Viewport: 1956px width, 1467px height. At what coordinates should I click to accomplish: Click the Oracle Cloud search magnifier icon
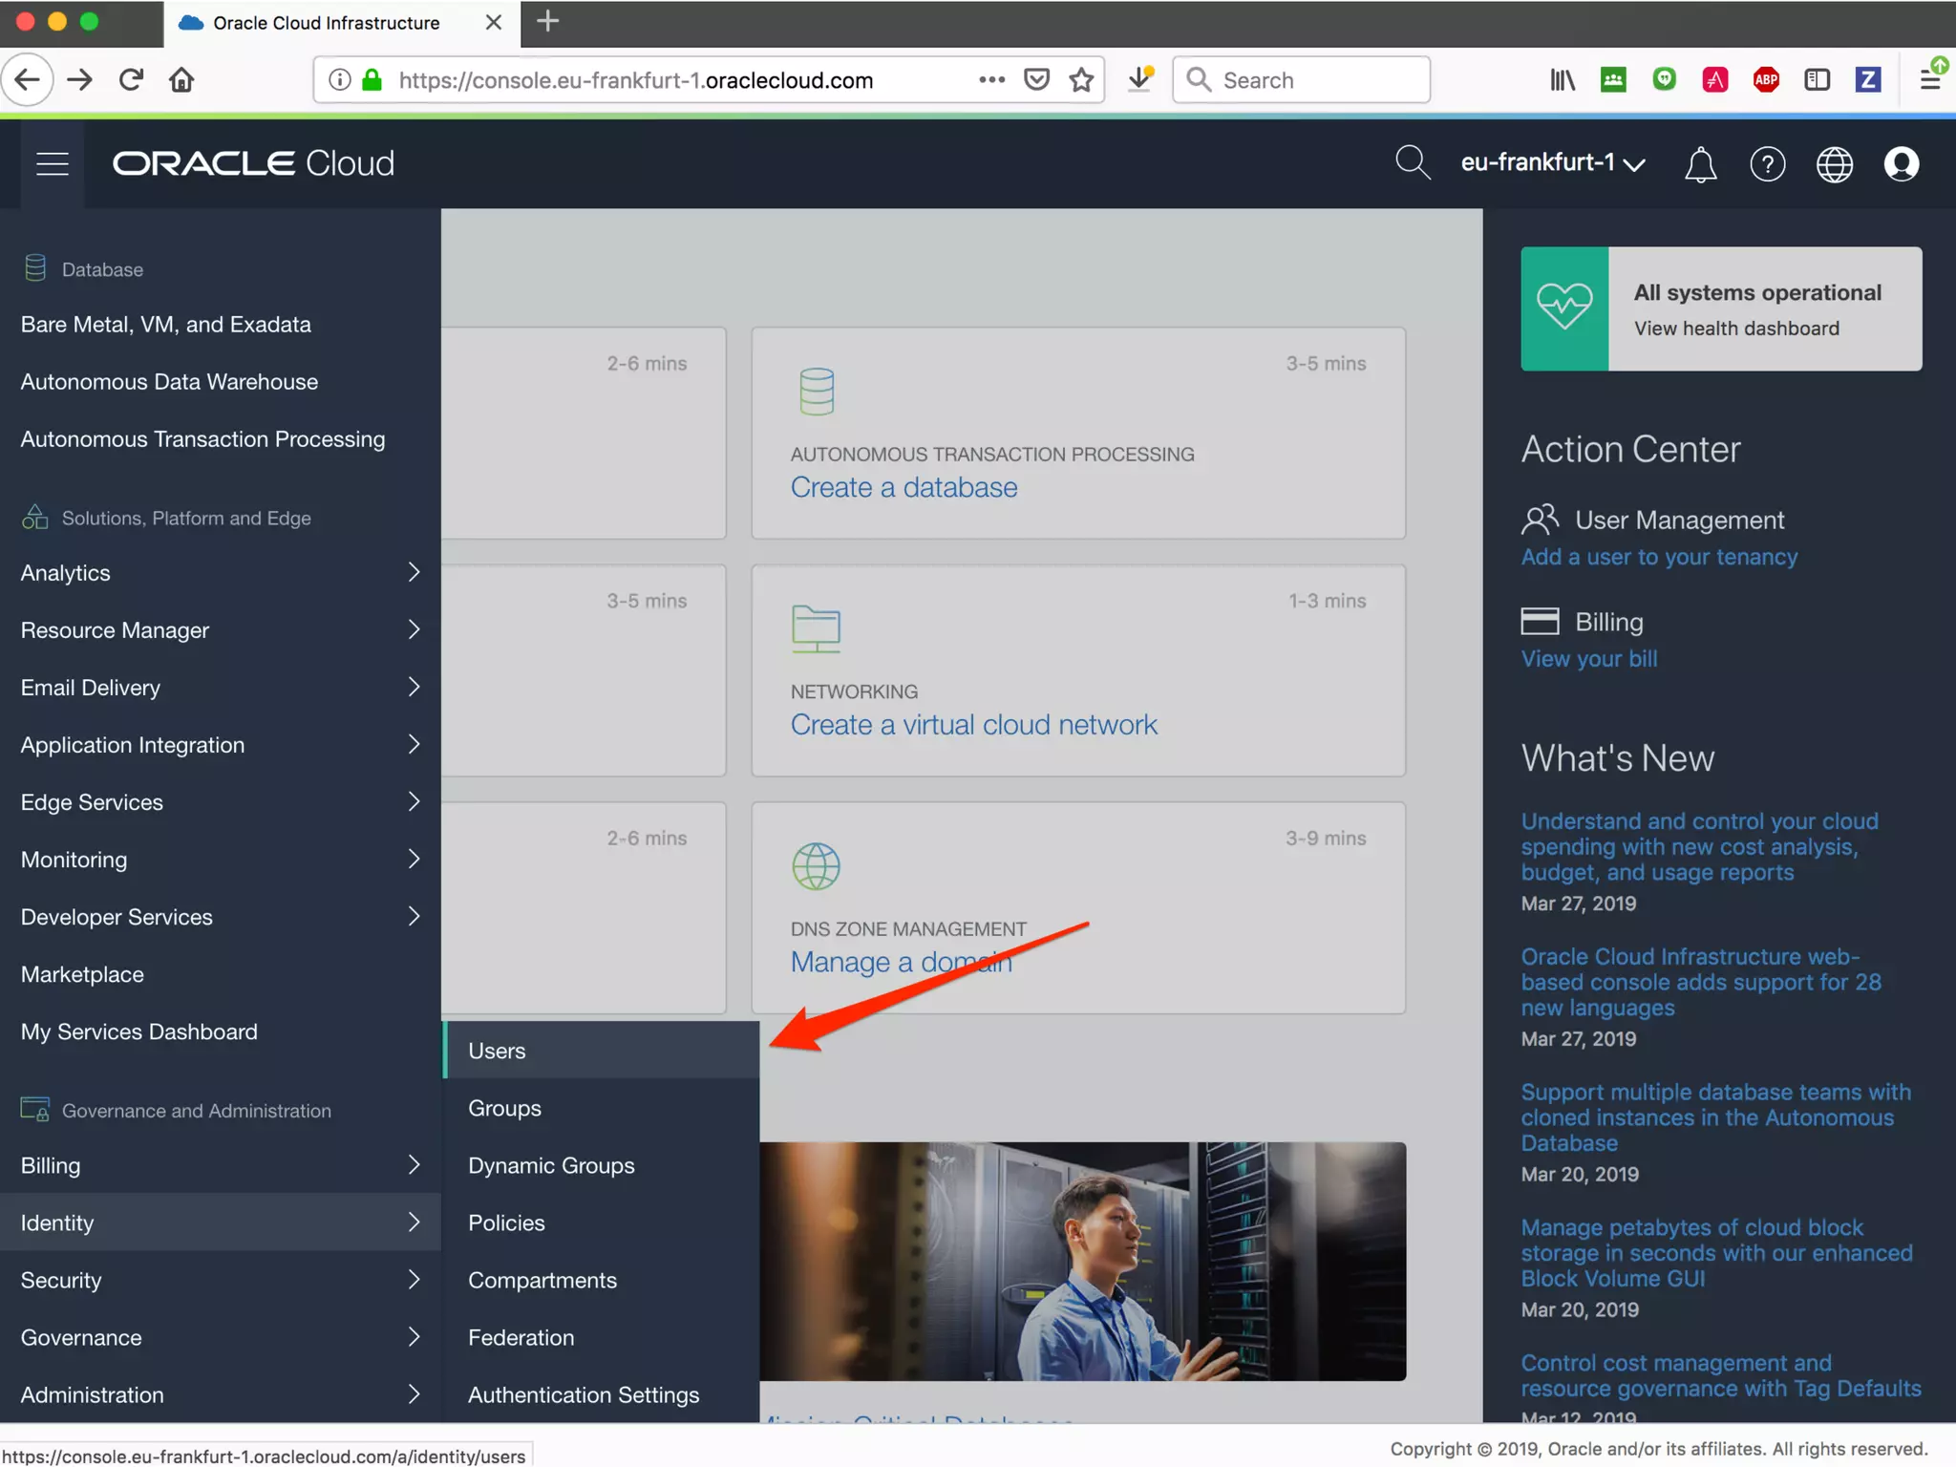[1413, 163]
